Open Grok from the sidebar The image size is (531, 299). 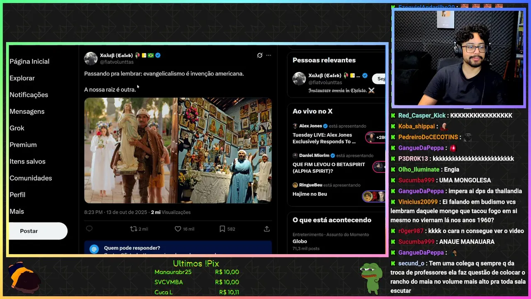[x=17, y=128]
